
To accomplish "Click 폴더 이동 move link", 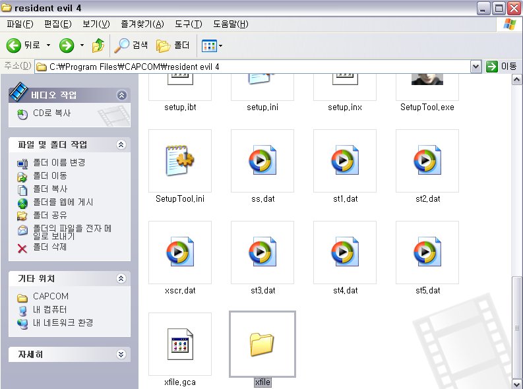I will [49, 175].
